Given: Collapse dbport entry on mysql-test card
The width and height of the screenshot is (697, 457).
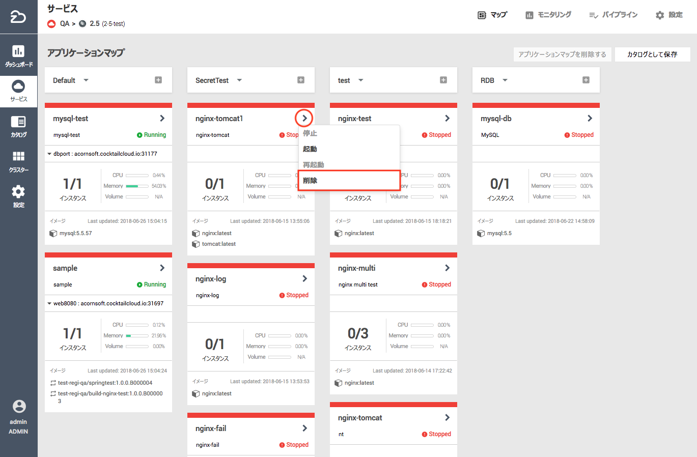Looking at the screenshot, I should [49, 154].
